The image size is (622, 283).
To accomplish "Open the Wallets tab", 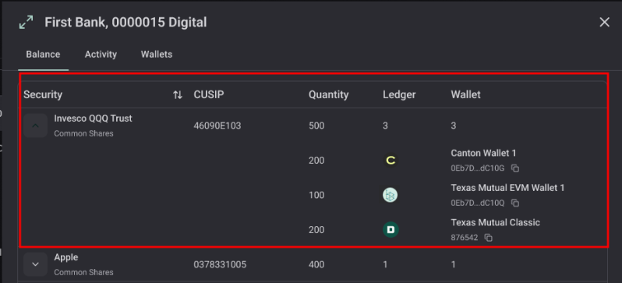I will (157, 55).
